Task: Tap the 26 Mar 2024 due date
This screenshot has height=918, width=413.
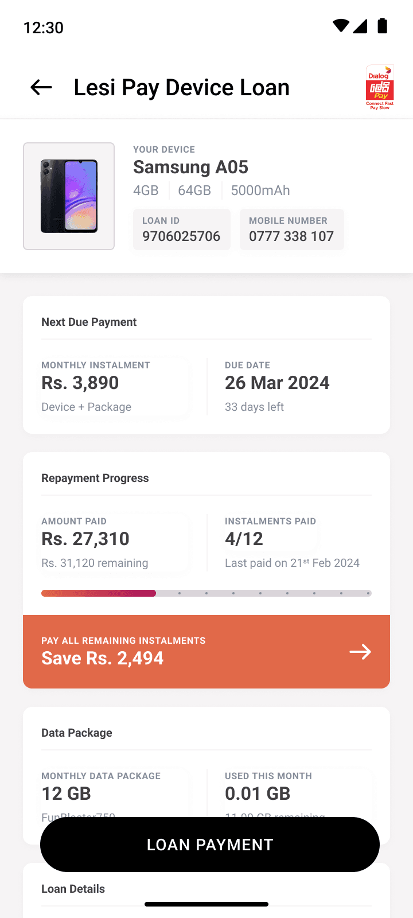Action: 277,383
